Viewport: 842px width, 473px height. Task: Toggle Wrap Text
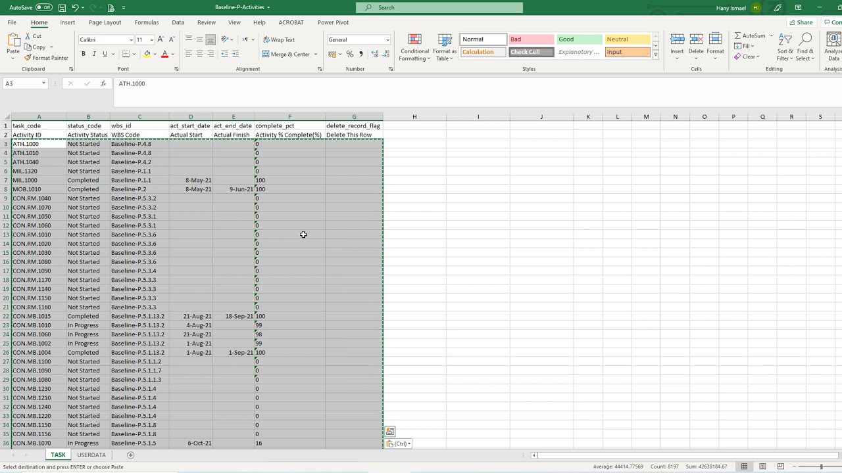(x=279, y=39)
